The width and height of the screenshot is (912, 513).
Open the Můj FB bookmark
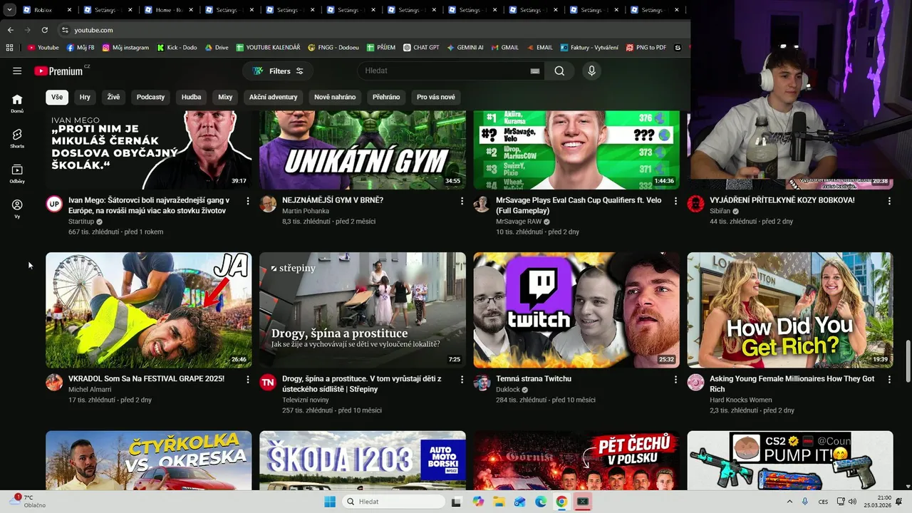point(81,48)
